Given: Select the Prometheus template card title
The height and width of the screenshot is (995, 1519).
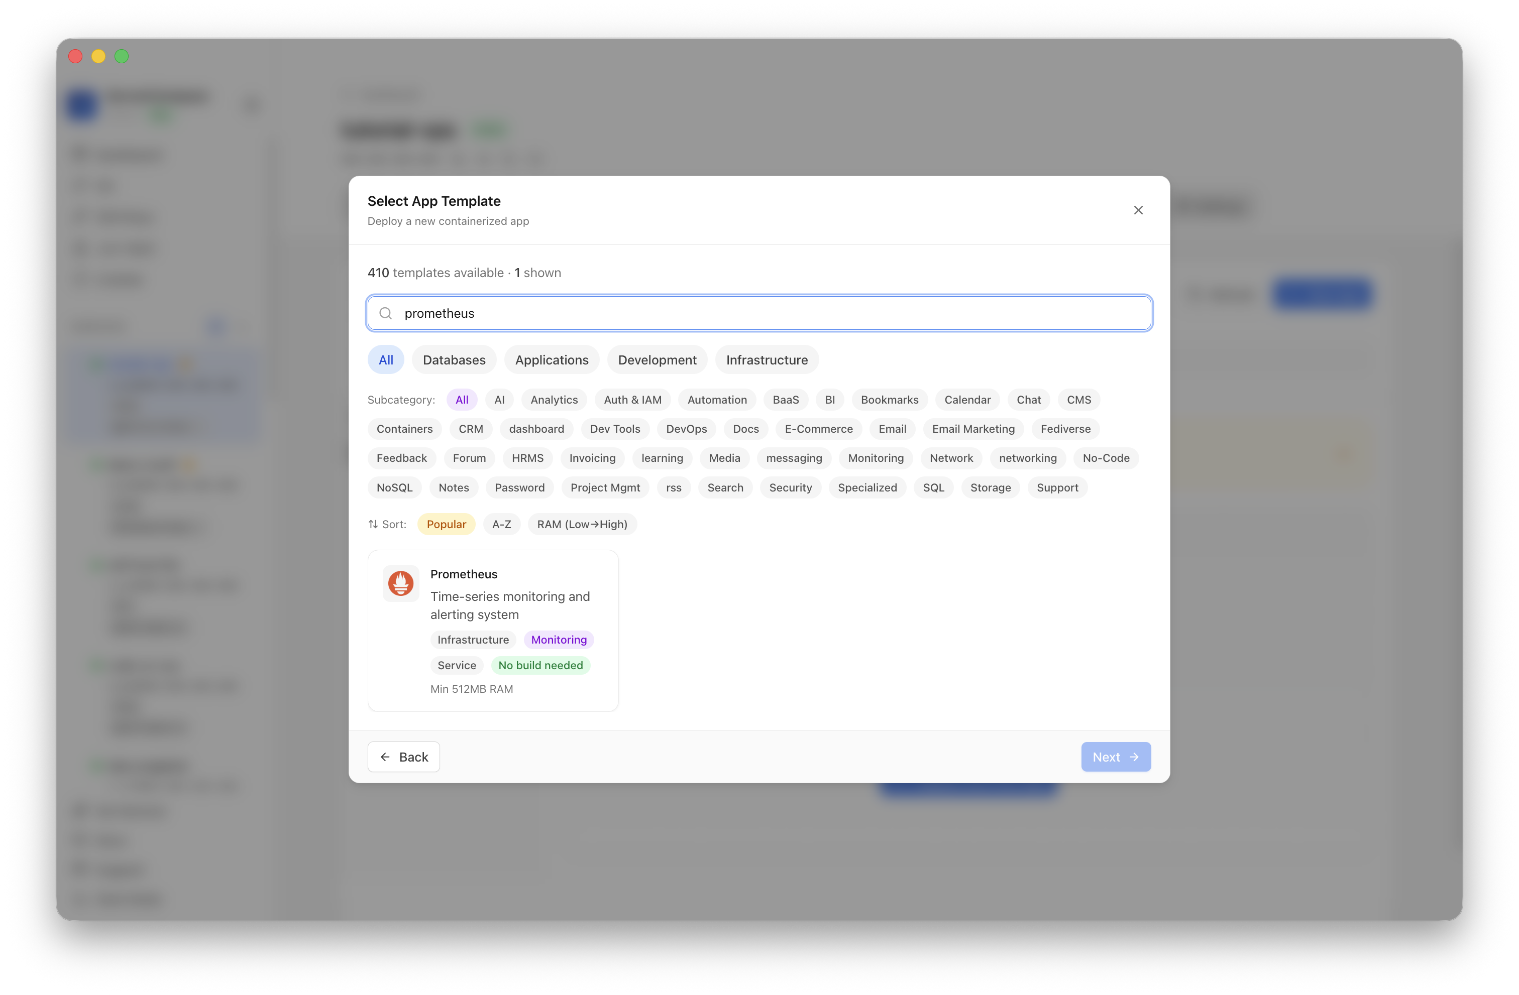Looking at the screenshot, I should pos(463,574).
